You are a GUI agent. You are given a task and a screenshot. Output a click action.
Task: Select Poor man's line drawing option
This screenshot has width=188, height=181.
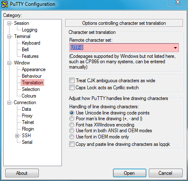point(72,119)
